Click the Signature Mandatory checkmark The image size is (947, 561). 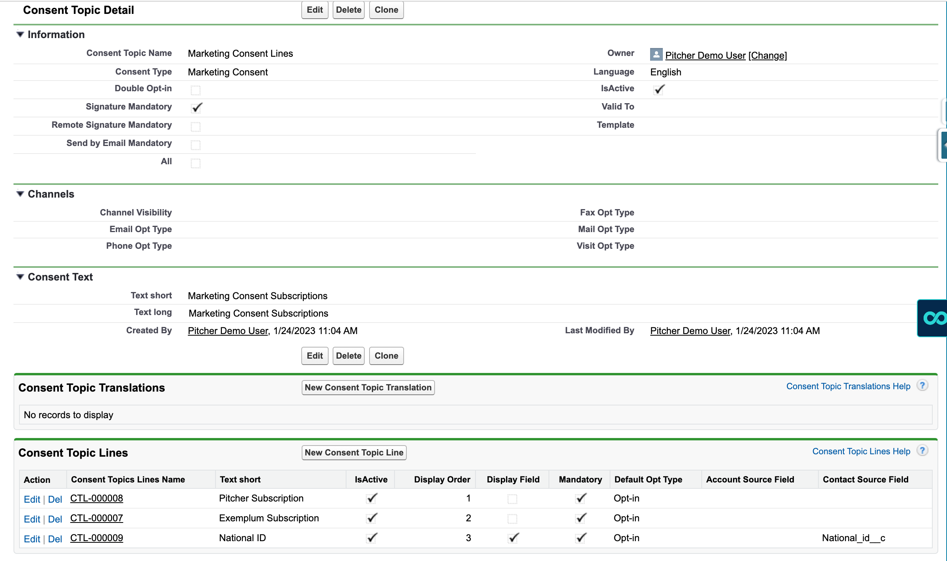tap(196, 108)
